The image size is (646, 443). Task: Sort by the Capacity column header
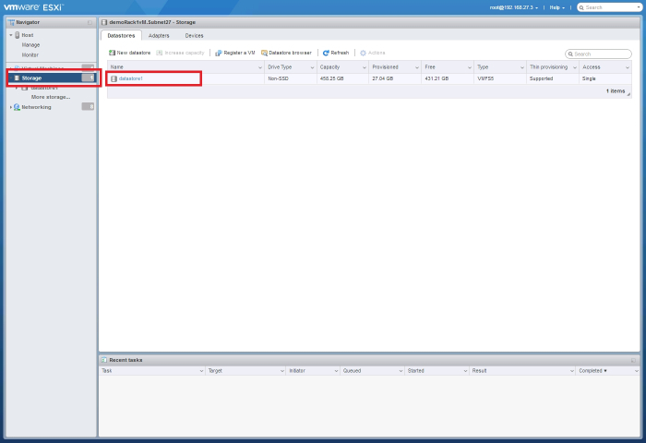coord(329,66)
